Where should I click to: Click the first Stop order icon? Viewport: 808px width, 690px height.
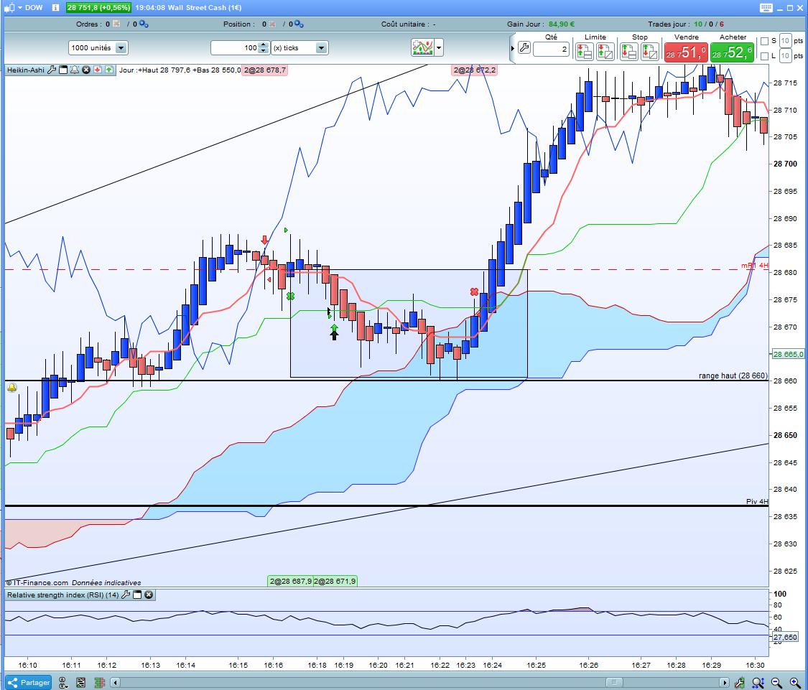tap(628, 52)
